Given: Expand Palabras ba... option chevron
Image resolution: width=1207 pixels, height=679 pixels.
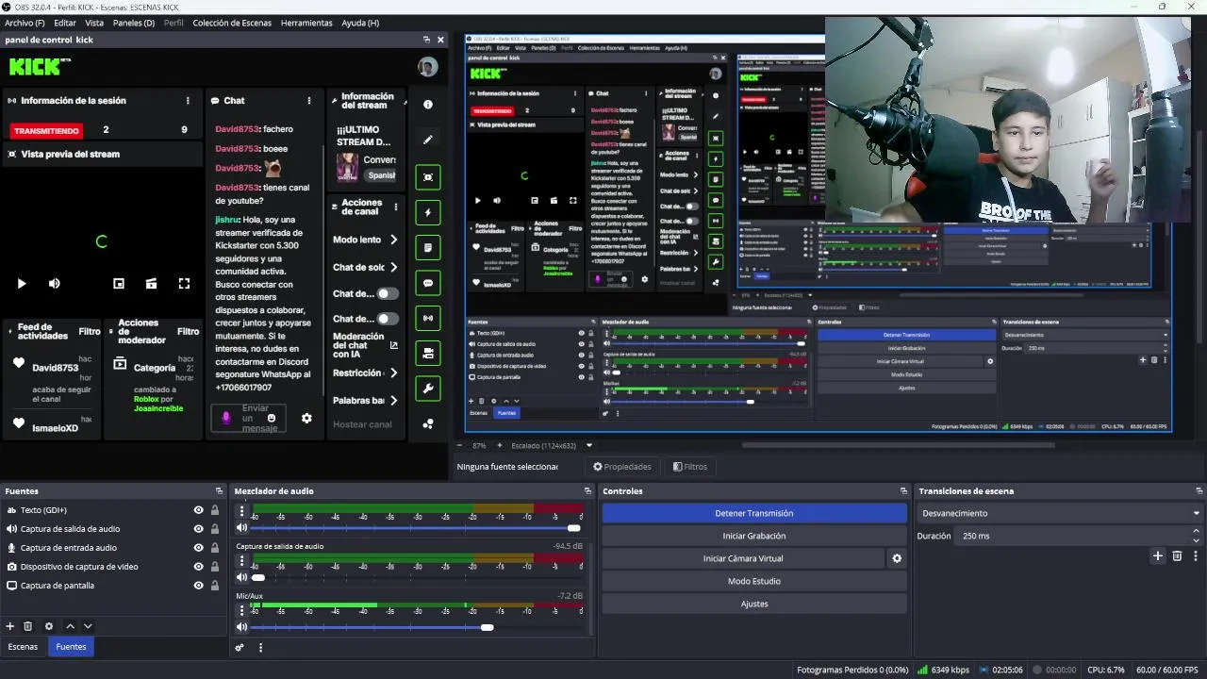Looking at the screenshot, I should (393, 401).
